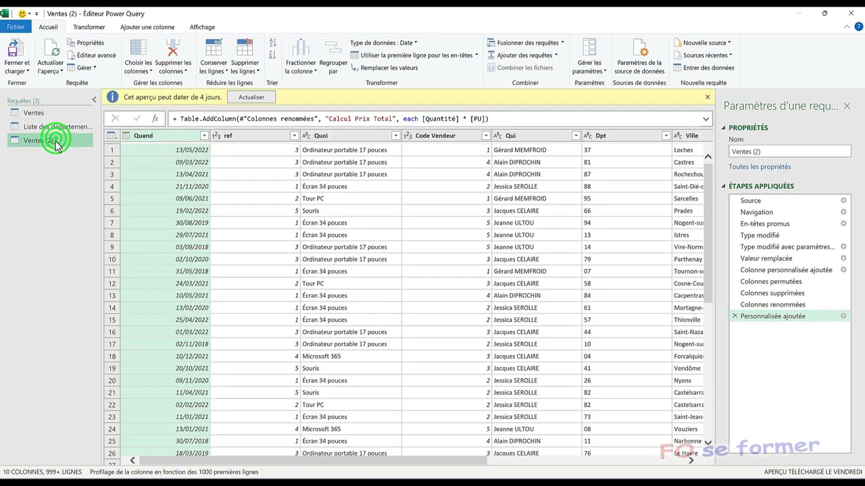Open filter dropdown of Quand column
Image resolution: width=865 pixels, height=486 pixels.
[203, 136]
